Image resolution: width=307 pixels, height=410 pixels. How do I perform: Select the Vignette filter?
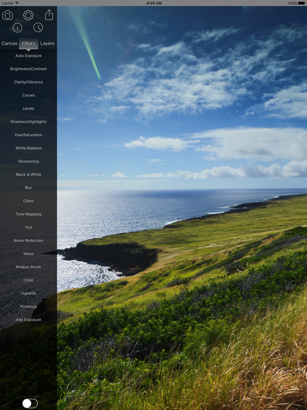pyautogui.click(x=29, y=294)
